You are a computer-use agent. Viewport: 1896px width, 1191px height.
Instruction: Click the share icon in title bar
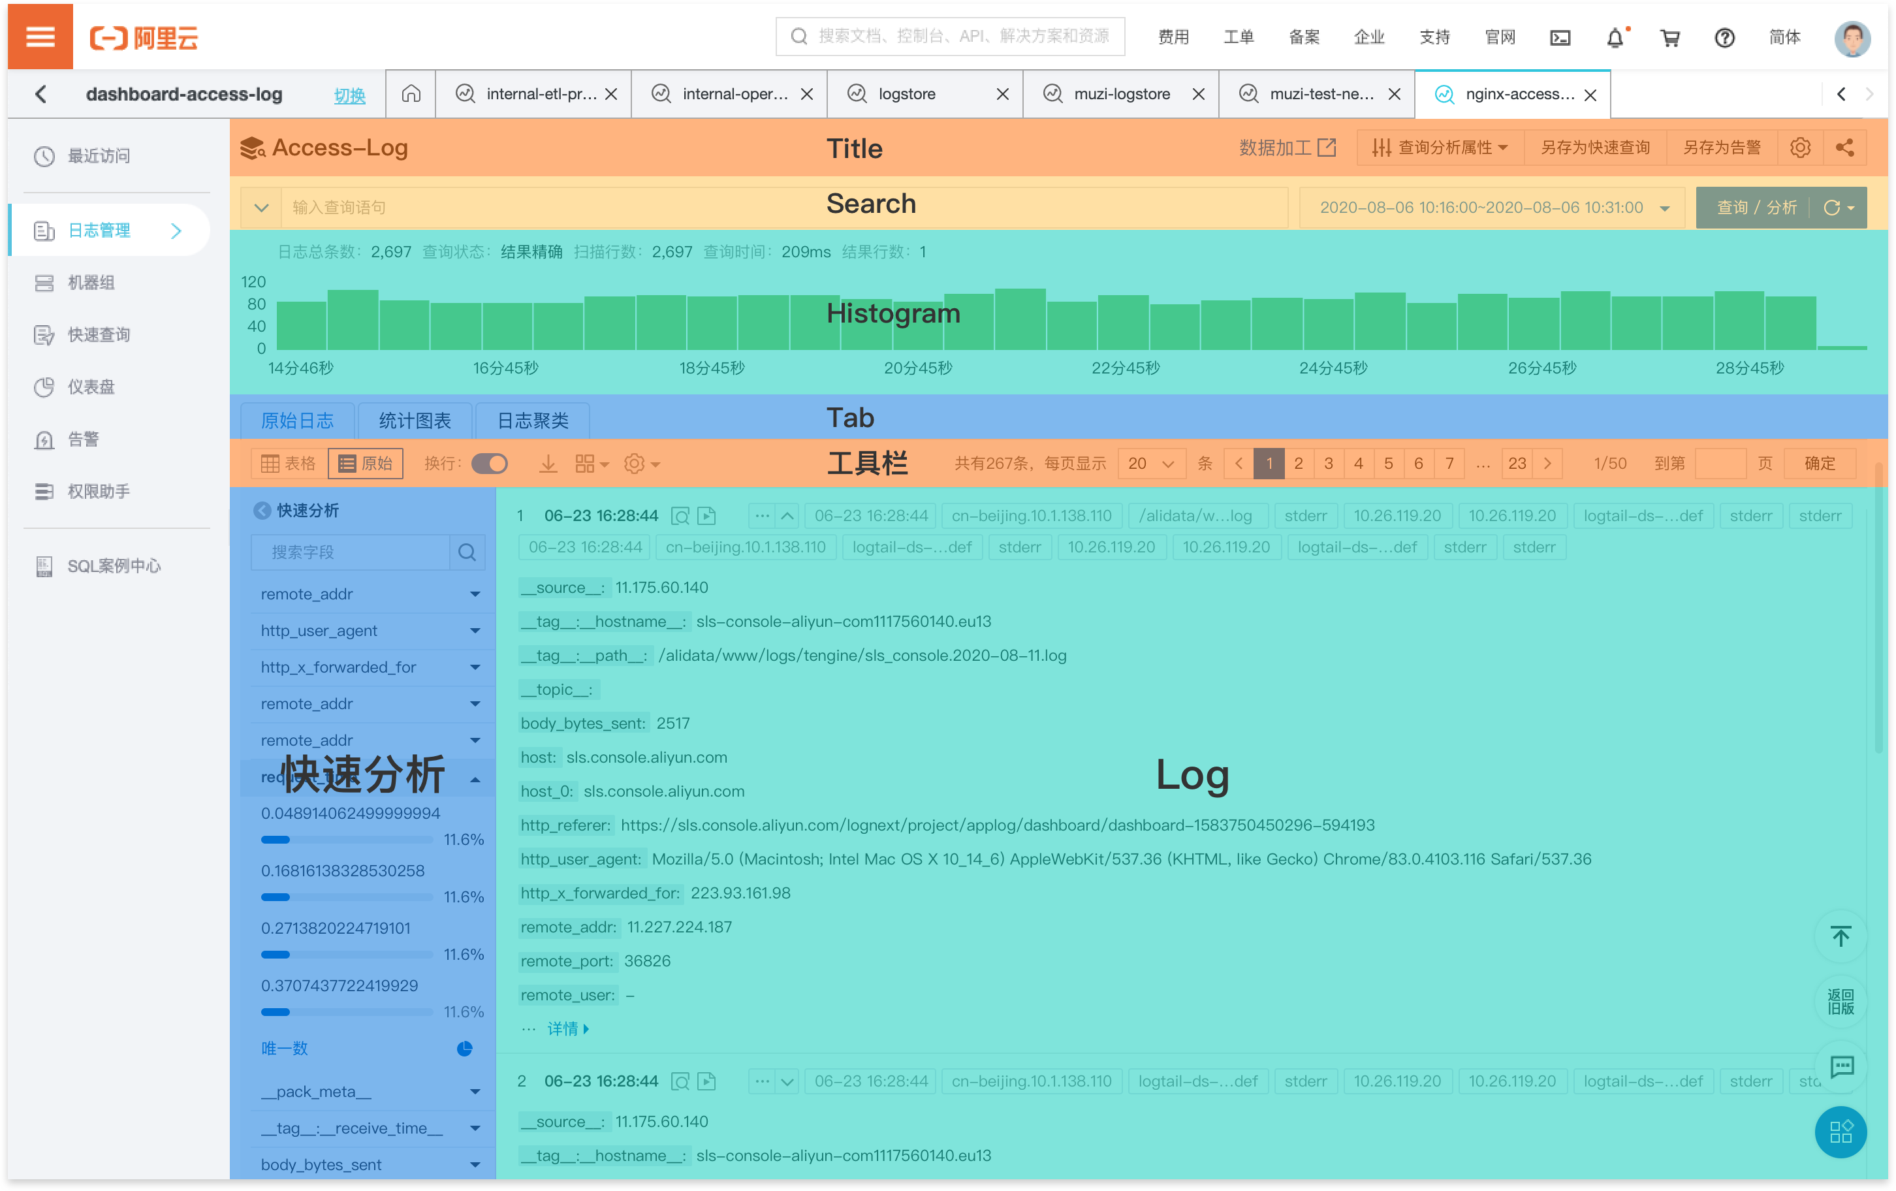(x=1844, y=148)
